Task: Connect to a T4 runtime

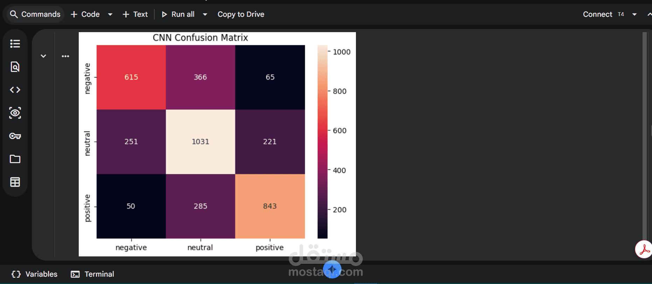Action: tap(603, 14)
